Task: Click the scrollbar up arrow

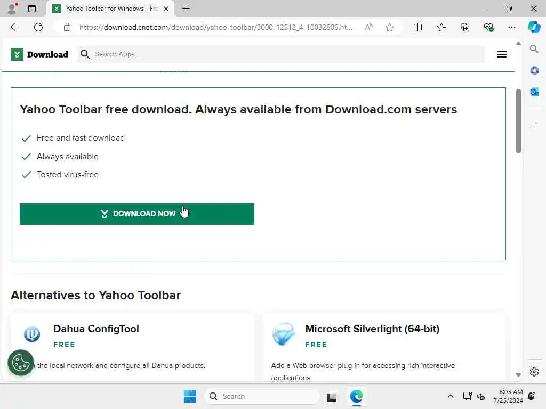Action: 518,44
